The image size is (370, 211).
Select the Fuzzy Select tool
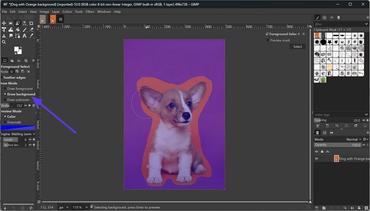tap(24, 23)
